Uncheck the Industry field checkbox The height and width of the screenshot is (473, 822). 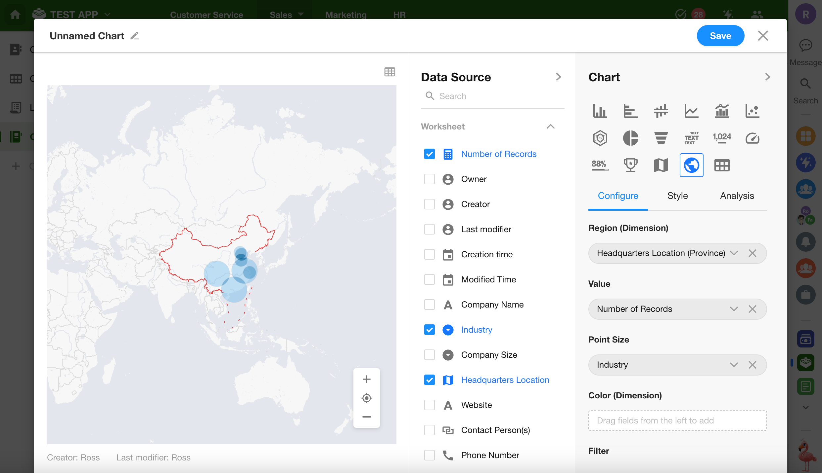[429, 330]
